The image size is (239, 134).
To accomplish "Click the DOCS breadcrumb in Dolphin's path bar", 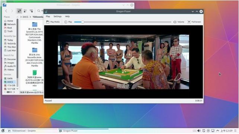I will click(25, 17).
